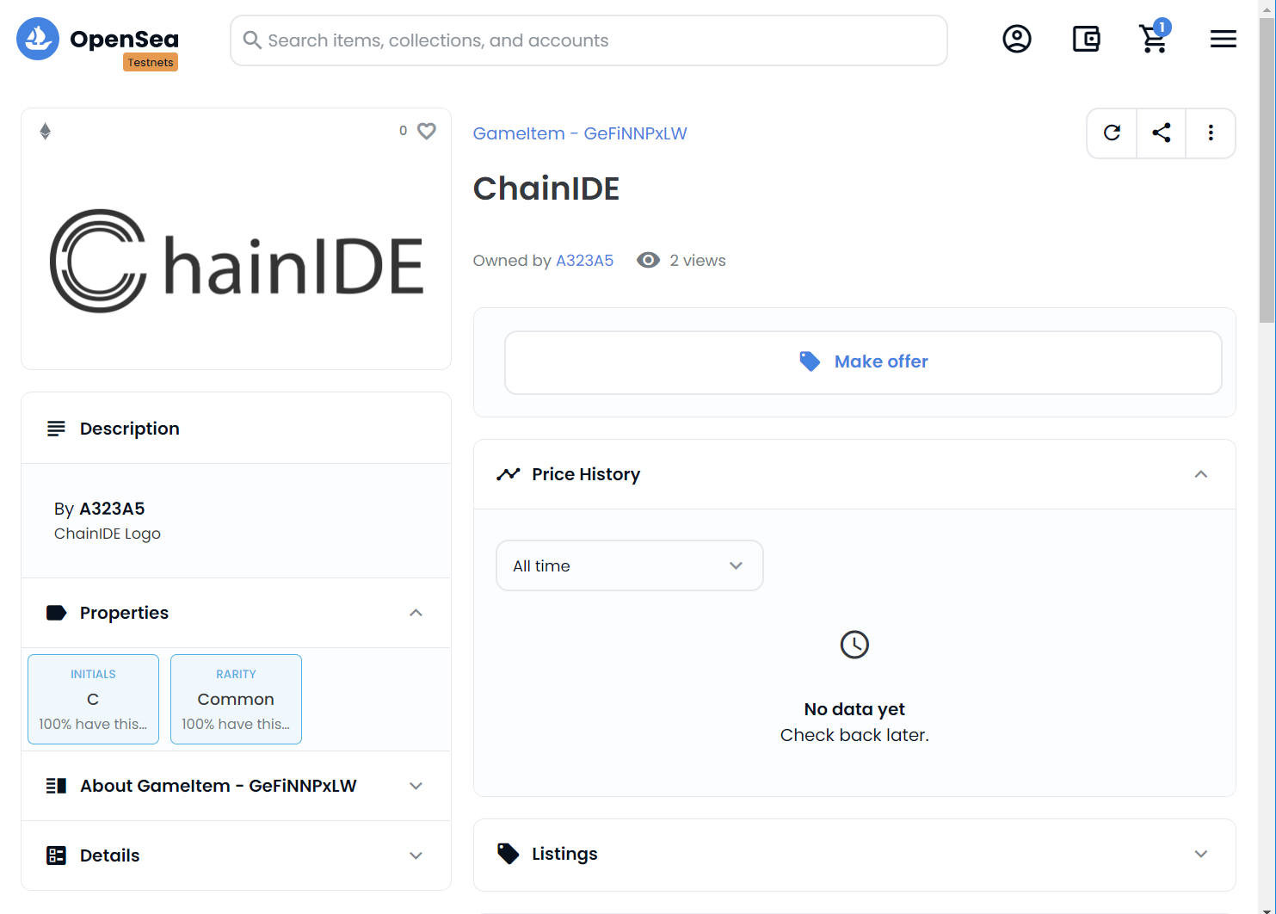This screenshot has height=914, width=1276.
Task: Click the Make offer button
Action: click(863, 362)
